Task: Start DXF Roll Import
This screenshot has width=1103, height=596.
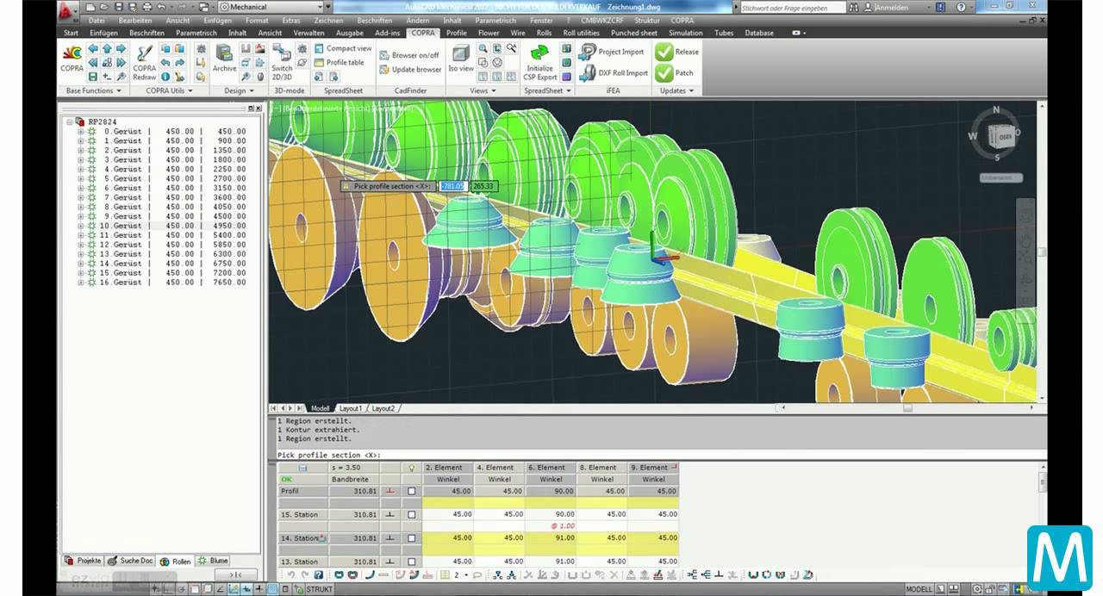Action: 614,73
